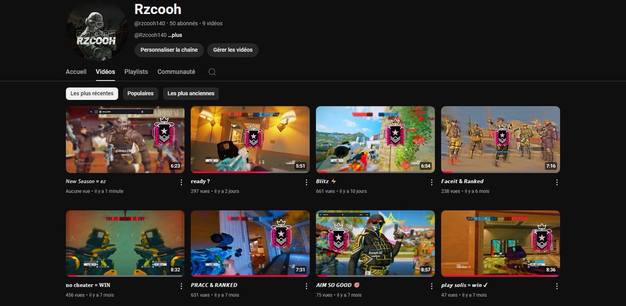Sort videos by Populaires

click(140, 94)
